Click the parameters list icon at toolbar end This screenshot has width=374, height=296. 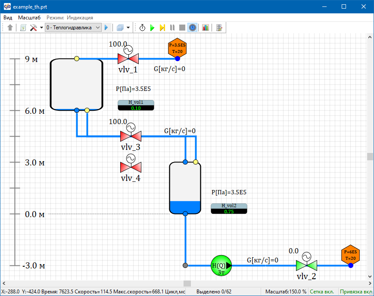[x=219, y=28]
